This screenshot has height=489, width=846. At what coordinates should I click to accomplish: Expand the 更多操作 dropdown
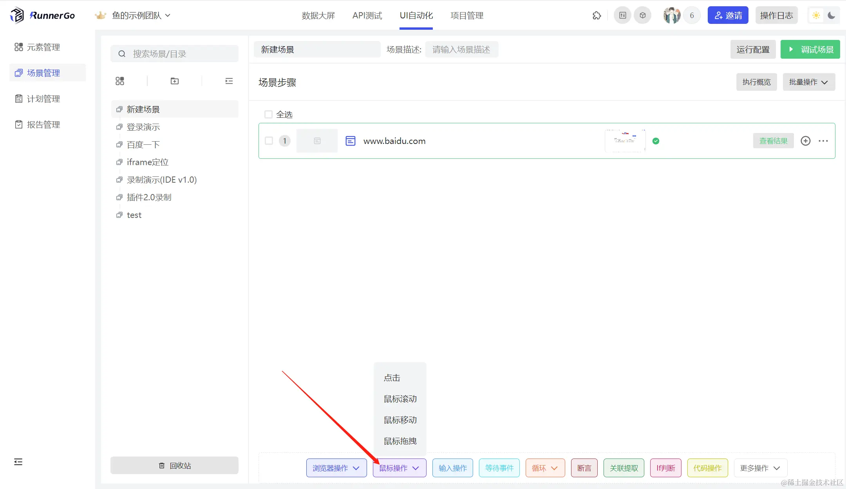760,468
